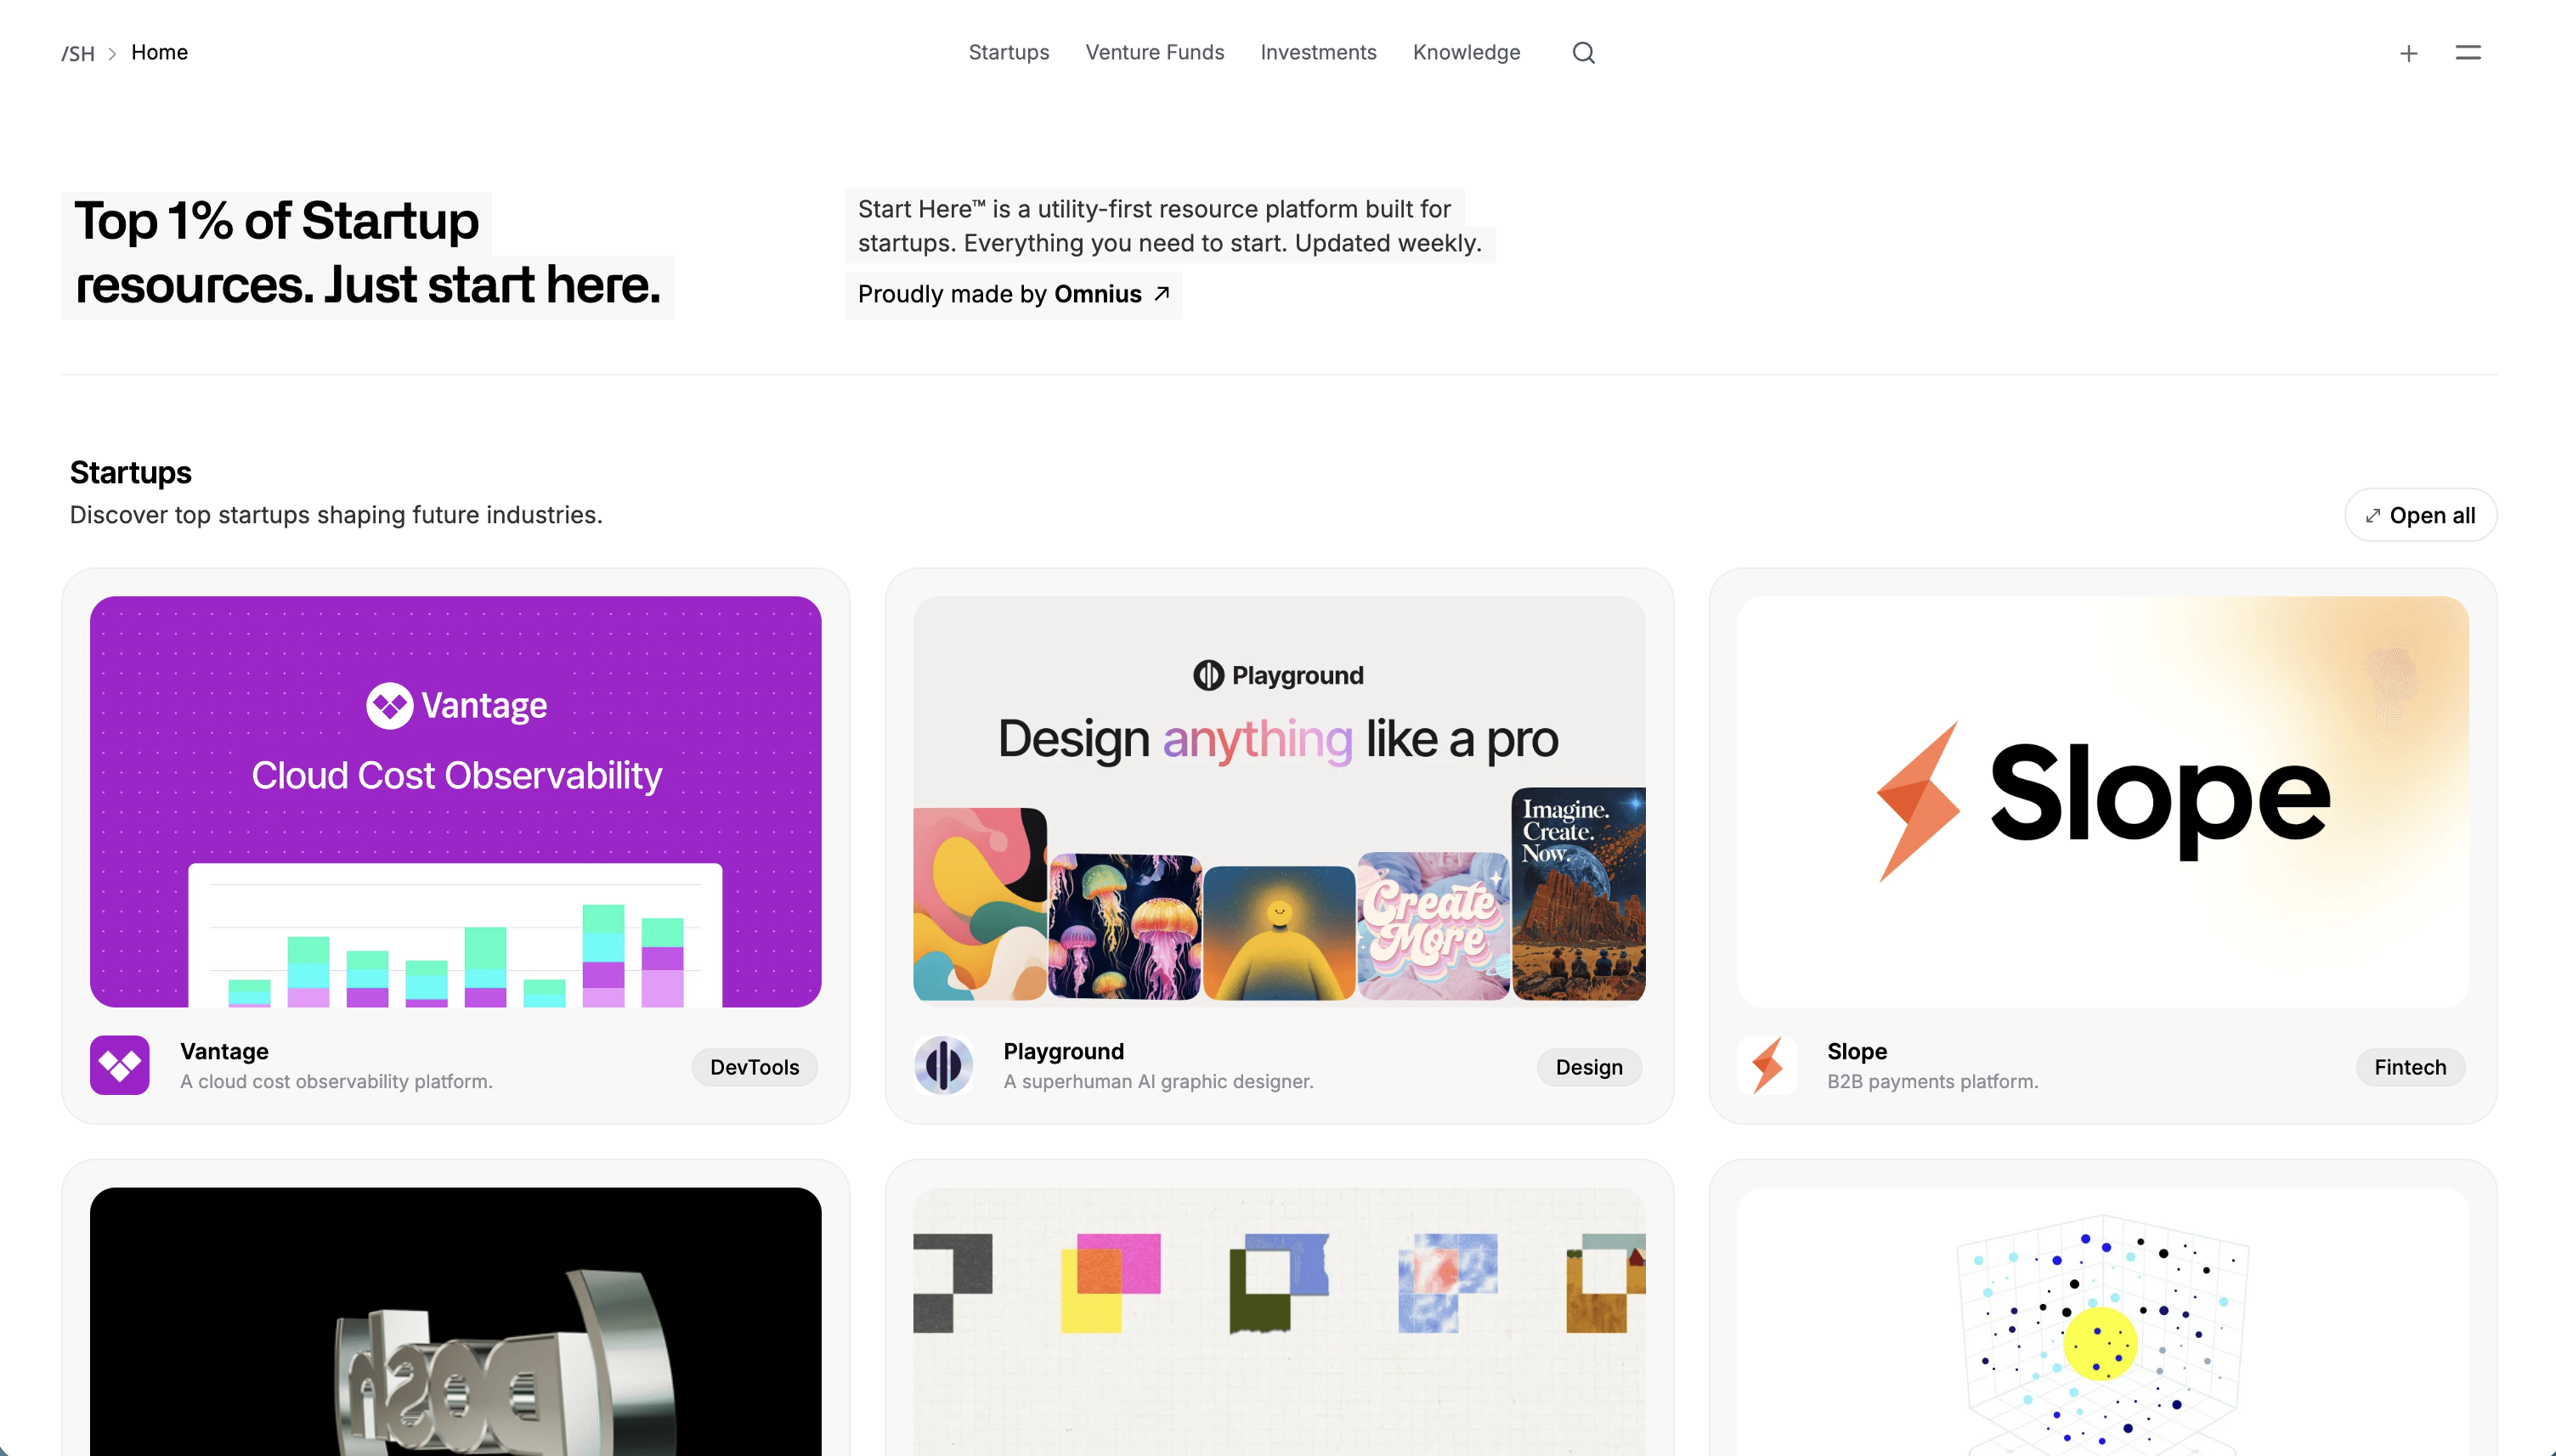Select Investments in top navigation
Screen dimensions: 2556x1456
point(1318,52)
